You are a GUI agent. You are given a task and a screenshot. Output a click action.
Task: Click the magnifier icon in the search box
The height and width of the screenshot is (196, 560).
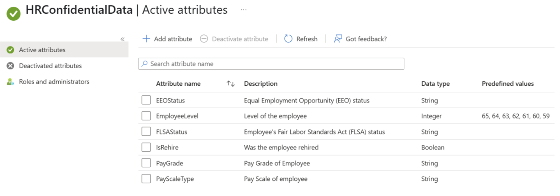pos(145,64)
